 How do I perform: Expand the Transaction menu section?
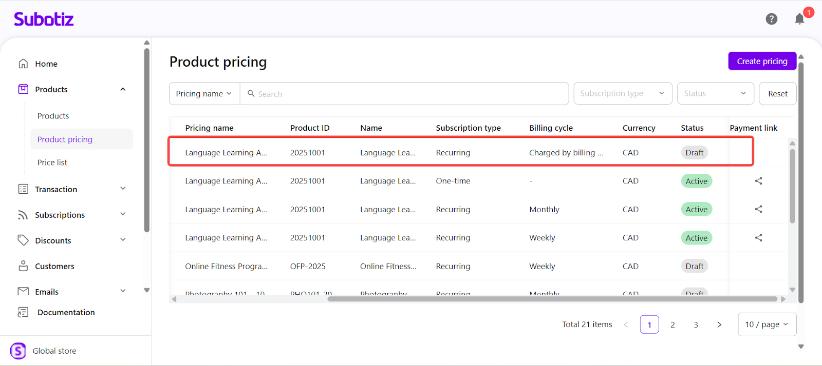123,189
